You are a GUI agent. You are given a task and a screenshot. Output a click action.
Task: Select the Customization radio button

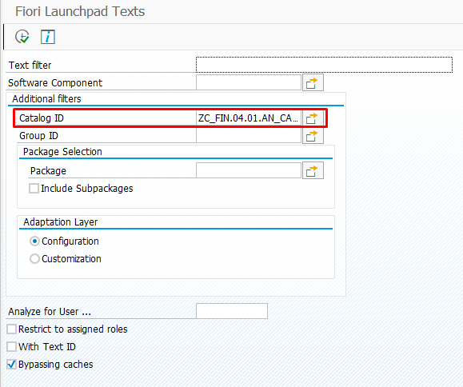click(x=34, y=259)
